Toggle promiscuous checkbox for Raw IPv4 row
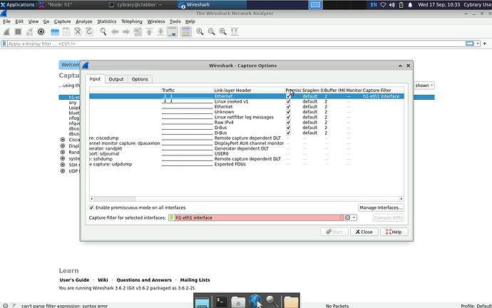Screen dimensions: 492x308 pos(288,123)
